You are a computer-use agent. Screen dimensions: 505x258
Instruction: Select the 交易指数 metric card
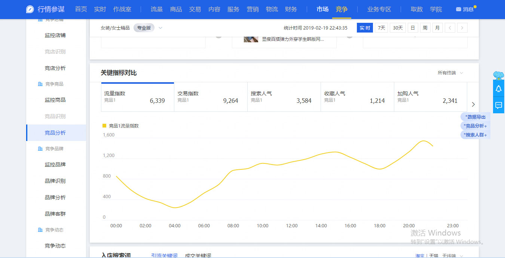210,97
